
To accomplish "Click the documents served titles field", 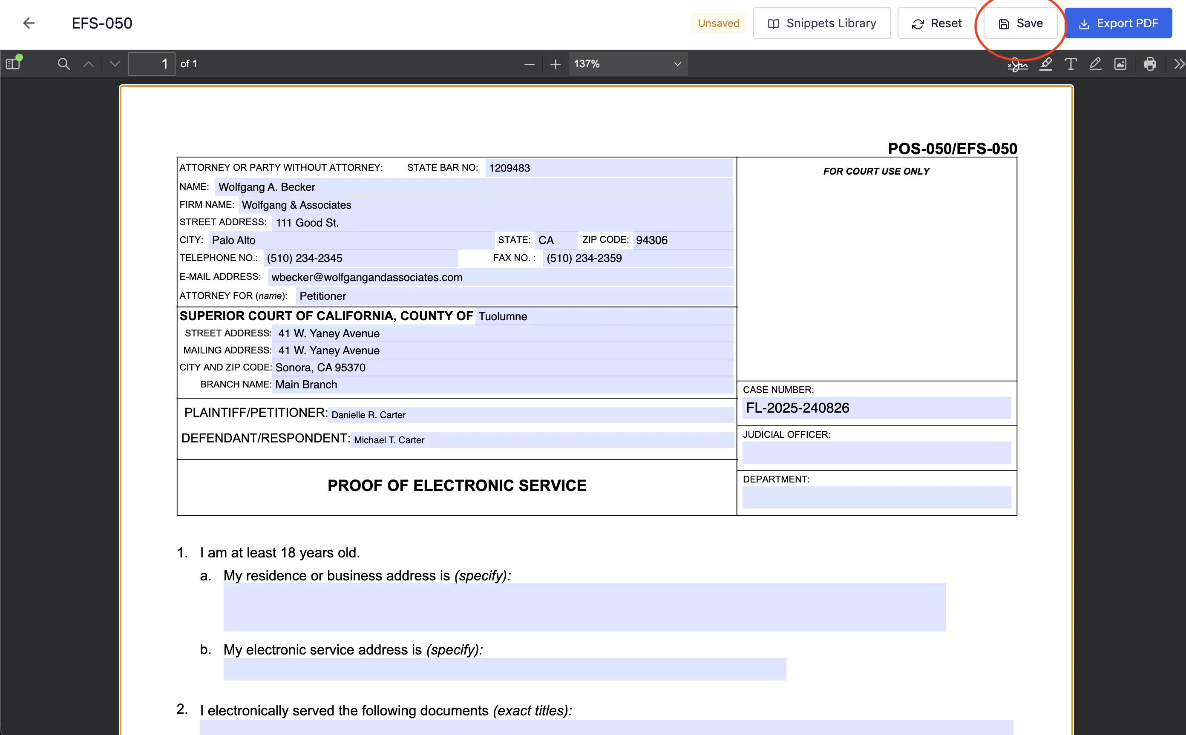I will [x=606, y=727].
